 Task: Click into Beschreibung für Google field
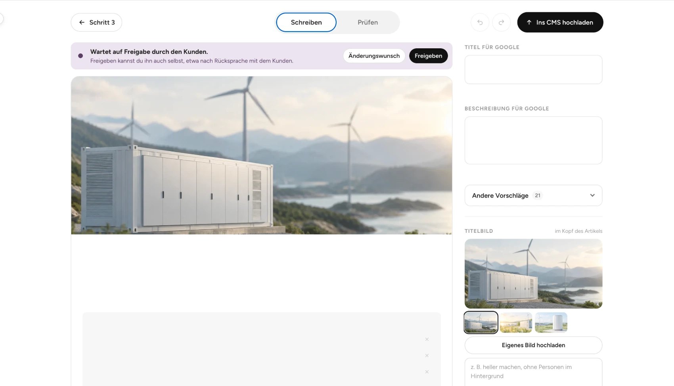tap(533, 140)
